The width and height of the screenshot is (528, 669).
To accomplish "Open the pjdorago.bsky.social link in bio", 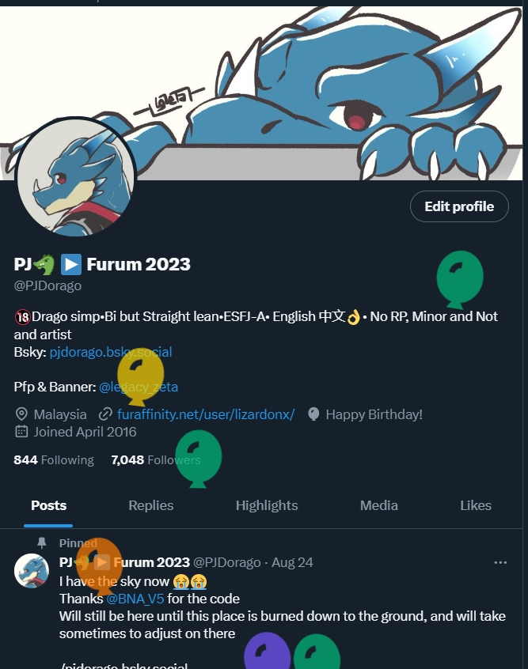I will tap(111, 352).
